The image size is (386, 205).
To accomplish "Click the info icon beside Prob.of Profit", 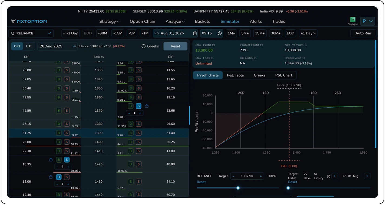I will (261, 45).
